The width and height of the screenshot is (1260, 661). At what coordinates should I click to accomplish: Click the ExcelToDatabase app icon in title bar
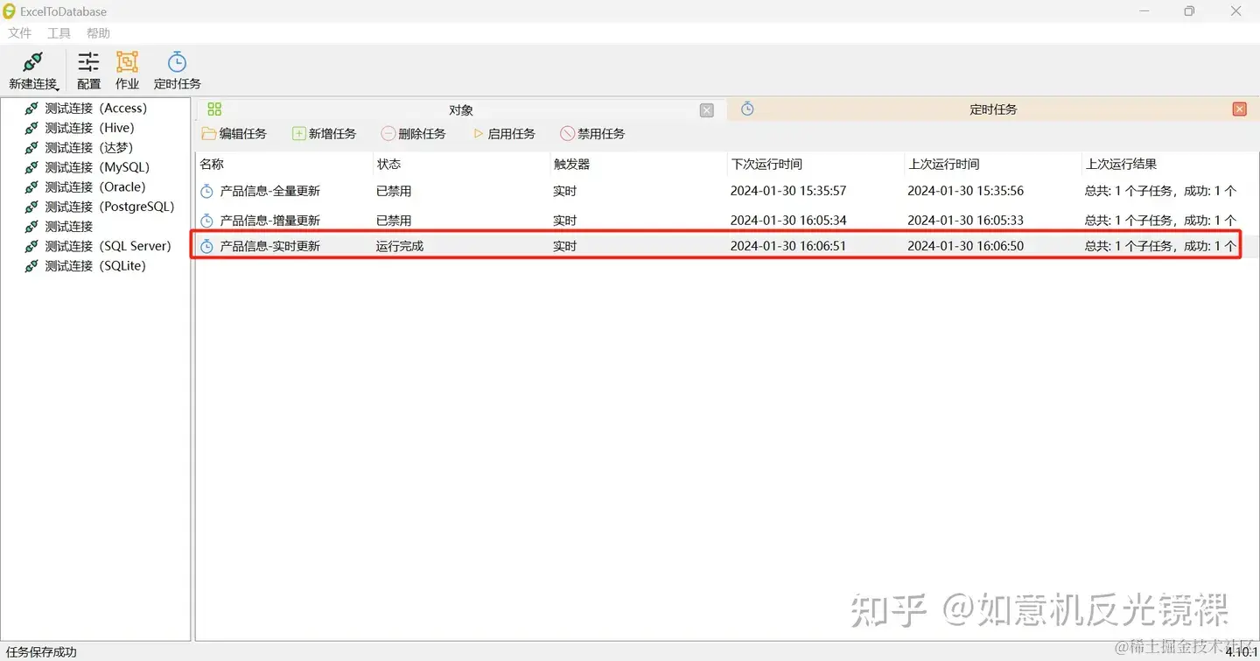pyautogui.click(x=9, y=11)
